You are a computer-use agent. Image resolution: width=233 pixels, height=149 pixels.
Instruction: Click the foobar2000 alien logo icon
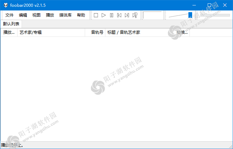(x=6, y=5)
